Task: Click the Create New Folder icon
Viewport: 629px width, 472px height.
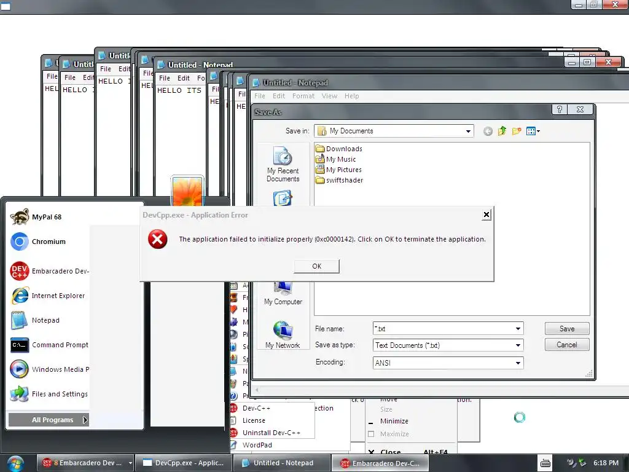Action: tap(516, 131)
